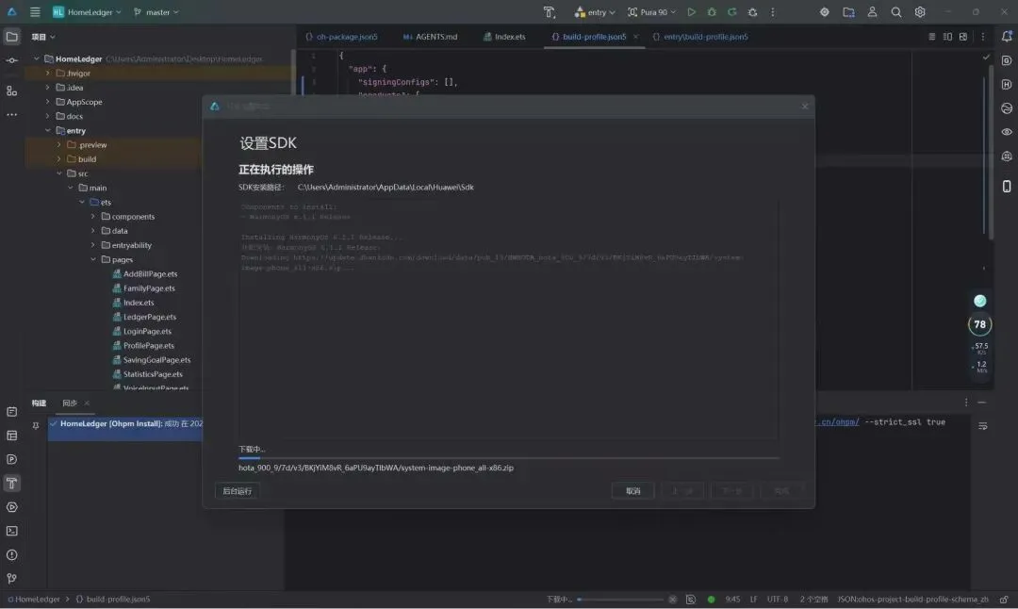Toggle editor reader mode icon
Image resolution: width=1018 pixels, height=609 pixels.
pos(931,37)
